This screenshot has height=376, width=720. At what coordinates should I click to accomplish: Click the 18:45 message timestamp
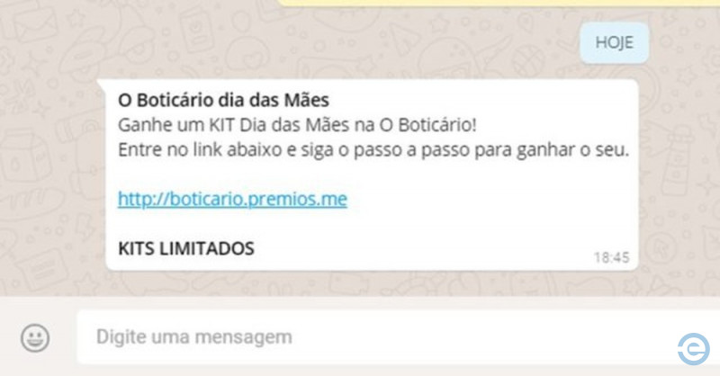click(611, 257)
